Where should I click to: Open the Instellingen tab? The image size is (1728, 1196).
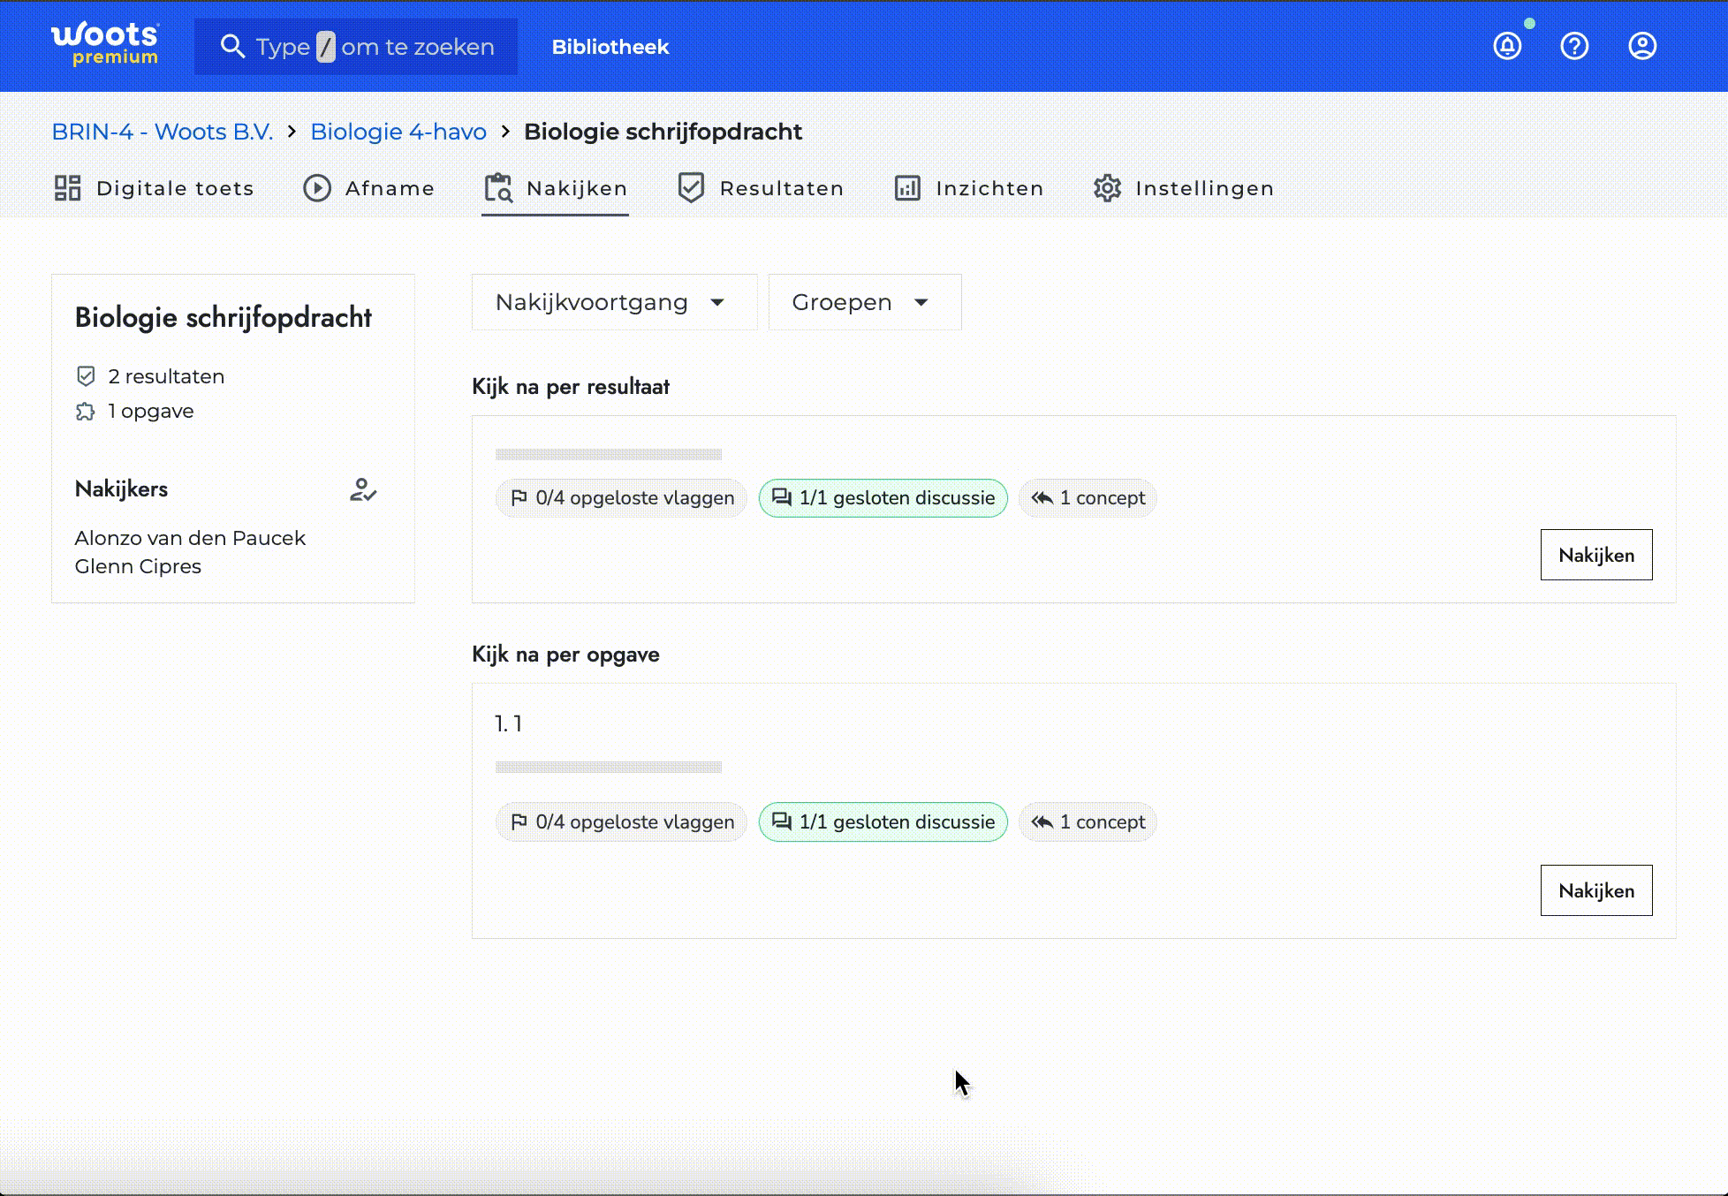pyautogui.click(x=1184, y=188)
